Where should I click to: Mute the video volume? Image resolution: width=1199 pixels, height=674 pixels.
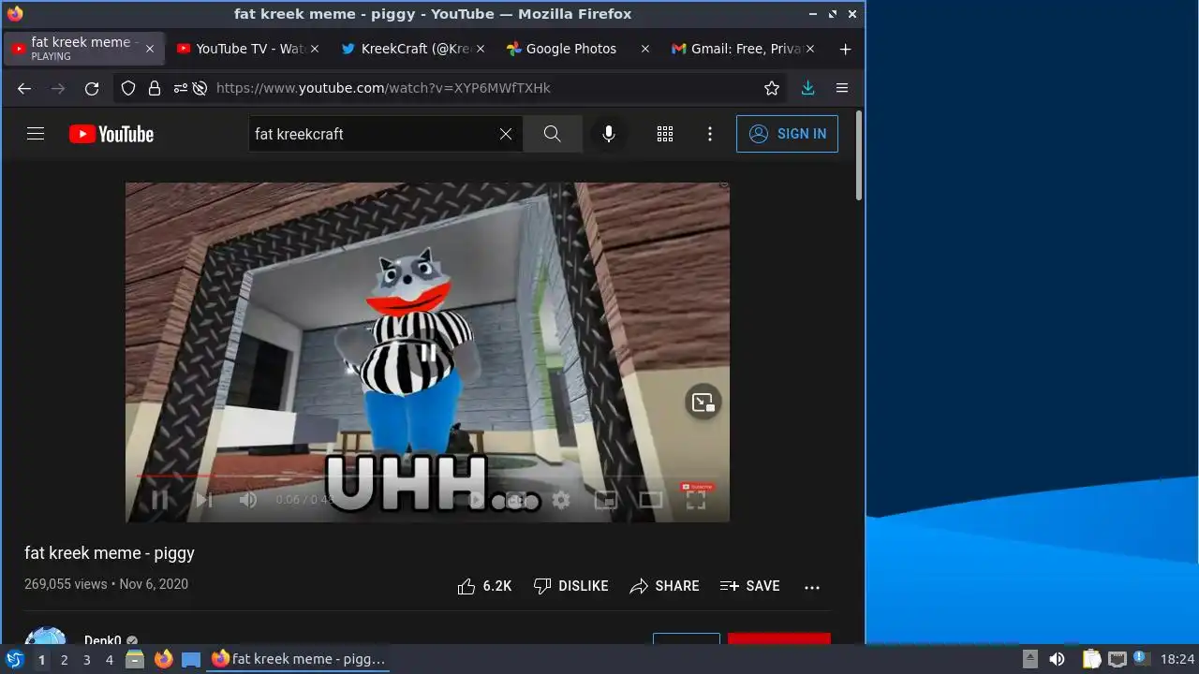pyautogui.click(x=248, y=500)
